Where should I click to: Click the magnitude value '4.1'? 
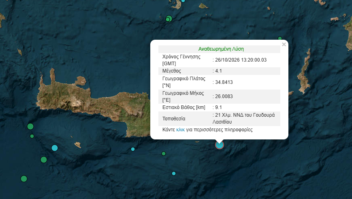[218, 71]
